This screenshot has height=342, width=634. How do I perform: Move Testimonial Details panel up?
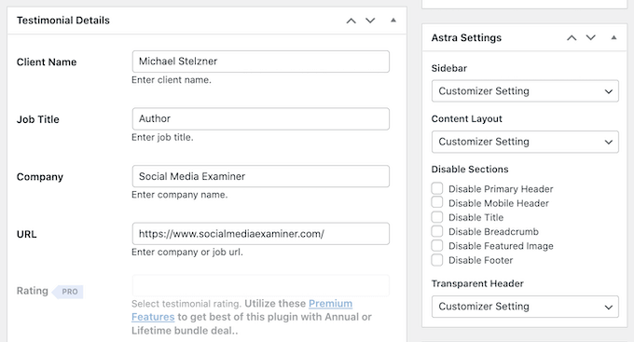coord(351,21)
